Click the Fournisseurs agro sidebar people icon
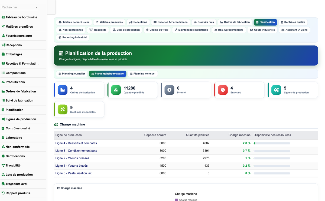The height and width of the screenshot is (201, 325). (x=4, y=36)
